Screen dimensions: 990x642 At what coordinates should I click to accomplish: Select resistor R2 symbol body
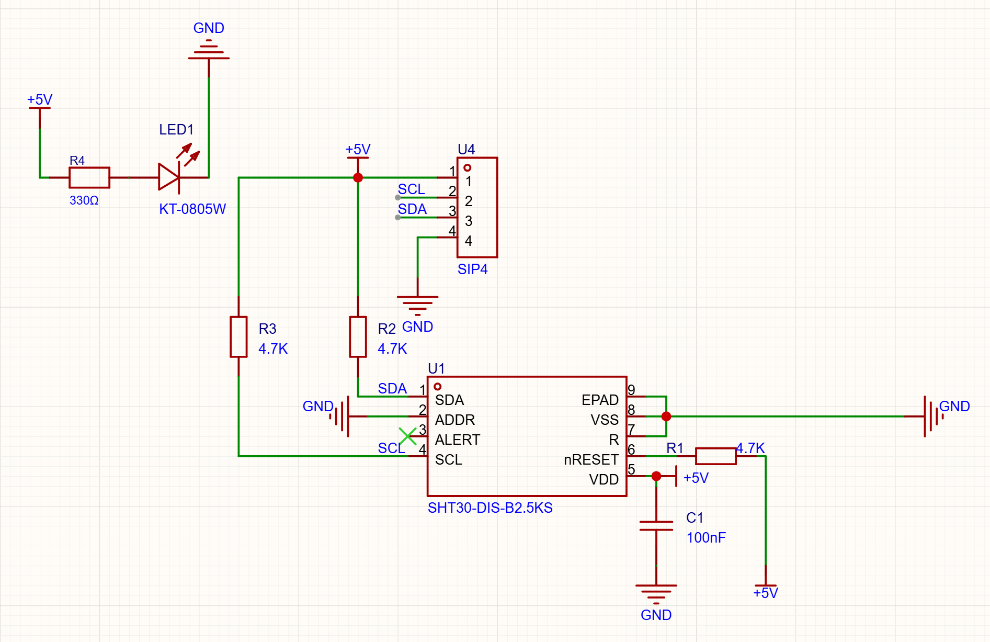coord(358,336)
